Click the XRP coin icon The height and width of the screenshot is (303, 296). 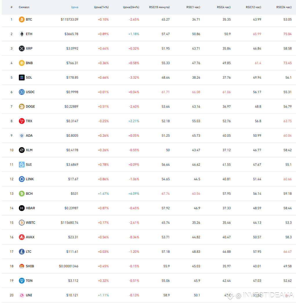click(22, 48)
